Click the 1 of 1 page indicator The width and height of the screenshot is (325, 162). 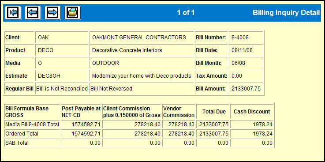point(186,13)
